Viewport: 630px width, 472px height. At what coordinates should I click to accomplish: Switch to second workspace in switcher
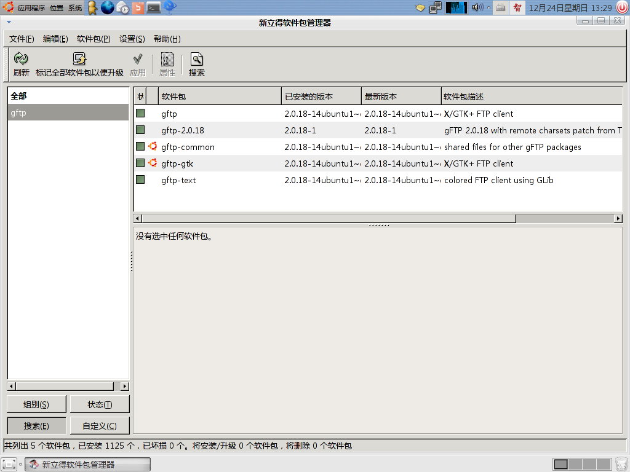pos(575,465)
